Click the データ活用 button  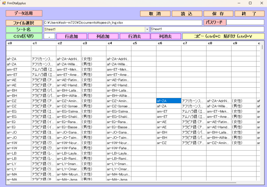[24, 13]
